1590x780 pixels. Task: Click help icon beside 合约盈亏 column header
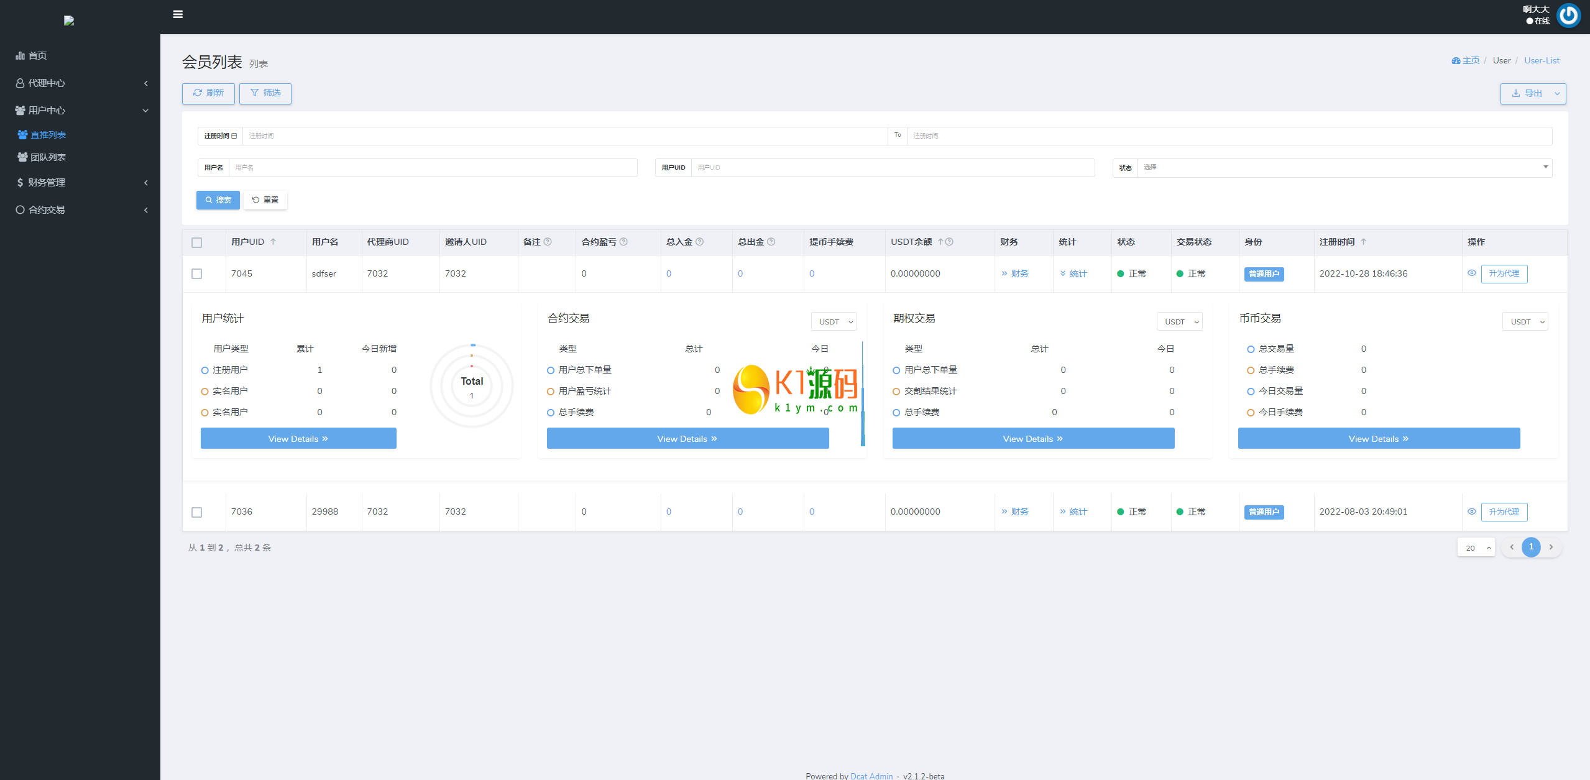pyautogui.click(x=623, y=242)
